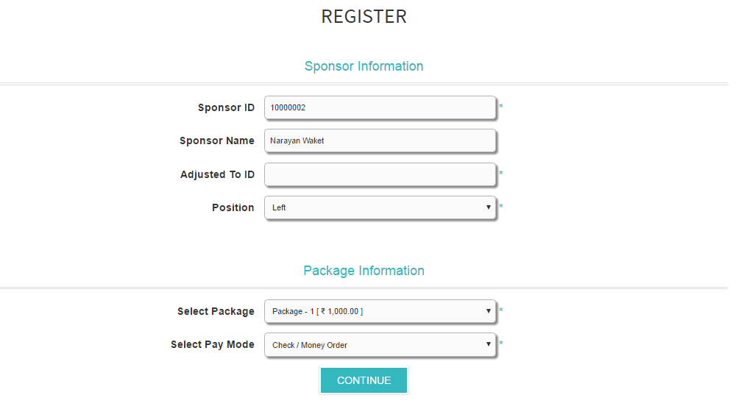Expand the Select Package dropdown
Screen dimensions: 744x409
coord(380,311)
